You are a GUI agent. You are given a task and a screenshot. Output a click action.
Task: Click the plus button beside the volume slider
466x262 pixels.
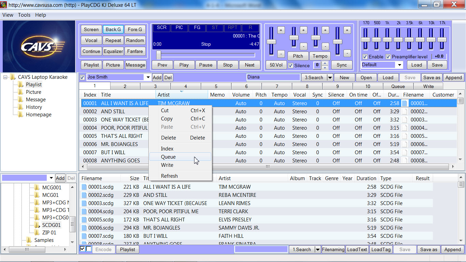click(x=281, y=30)
